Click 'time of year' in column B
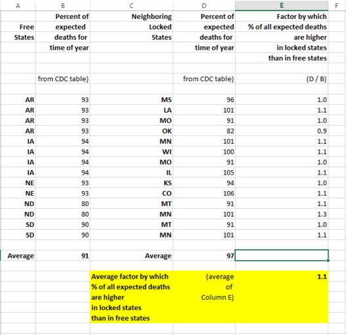The image size is (346, 335). click(63, 48)
